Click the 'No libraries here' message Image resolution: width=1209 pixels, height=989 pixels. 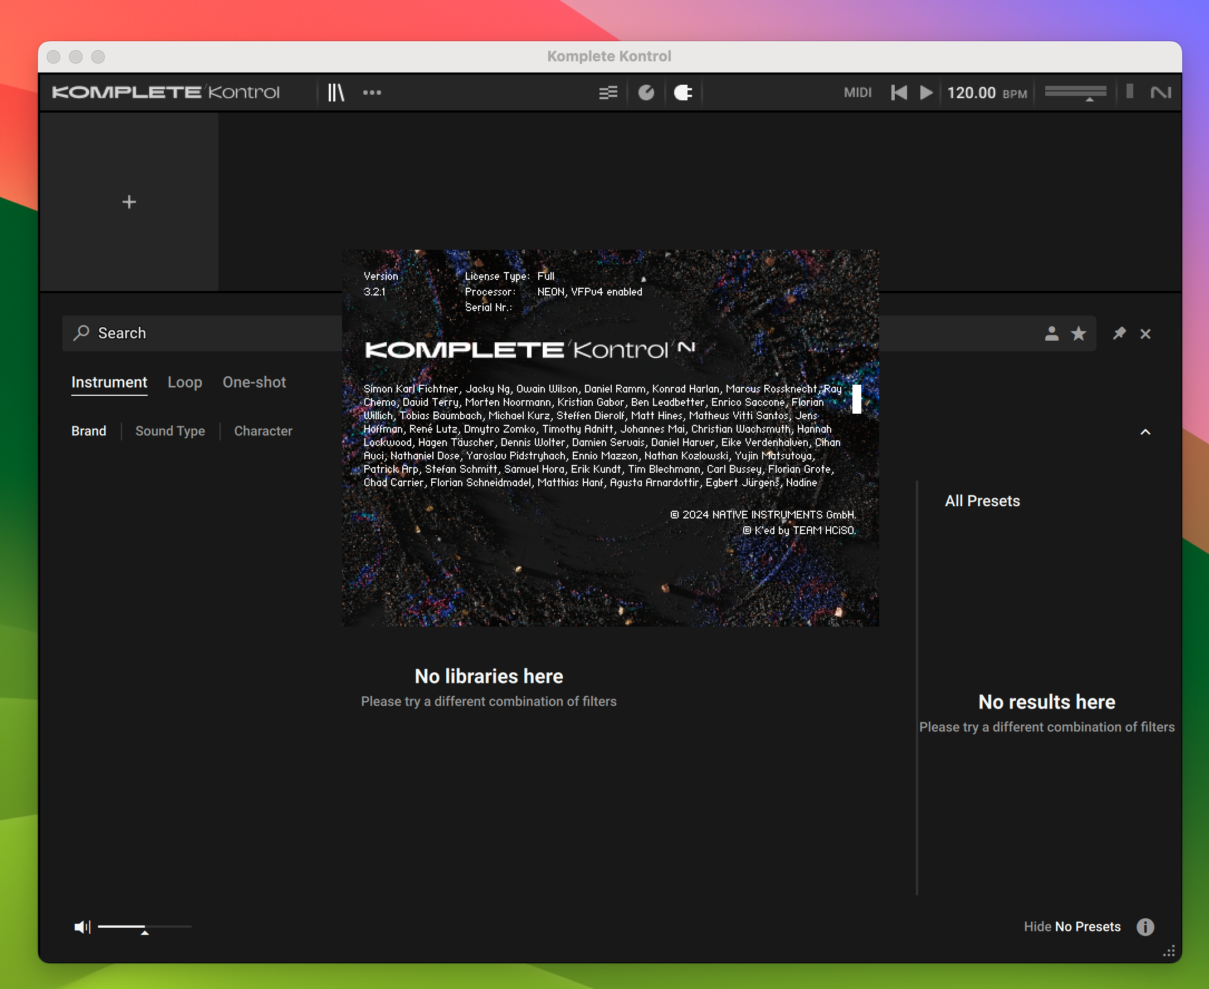(489, 676)
